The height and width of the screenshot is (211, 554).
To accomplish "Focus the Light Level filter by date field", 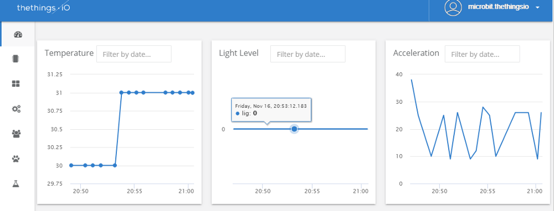I will coord(307,54).
